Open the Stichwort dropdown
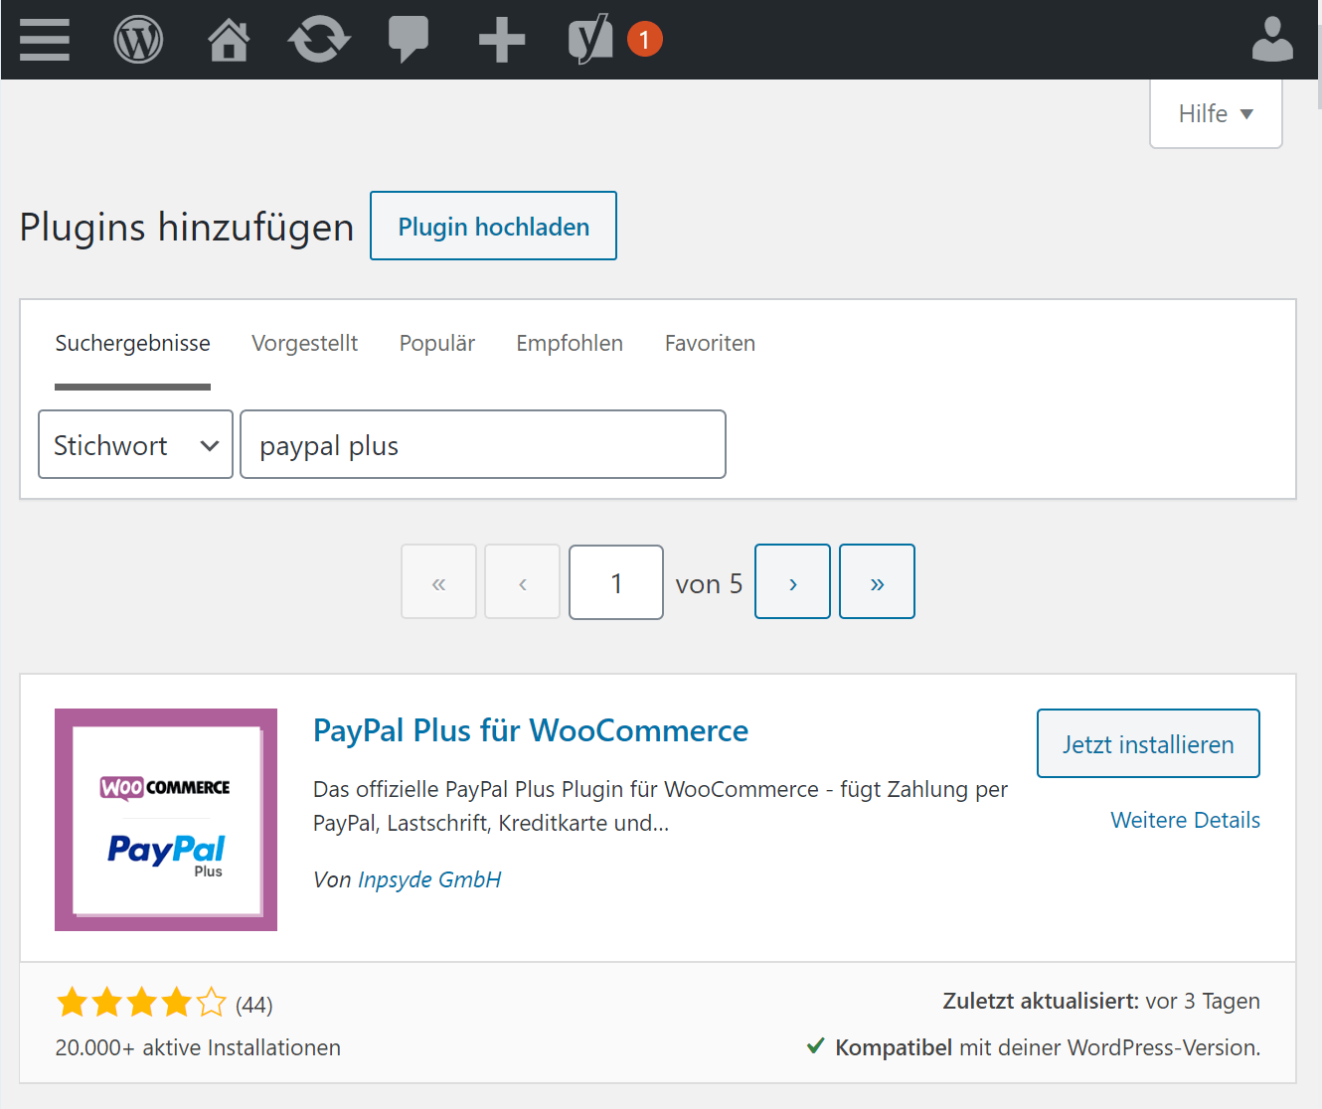The width and height of the screenshot is (1322, 1109). tap(135, 444)
